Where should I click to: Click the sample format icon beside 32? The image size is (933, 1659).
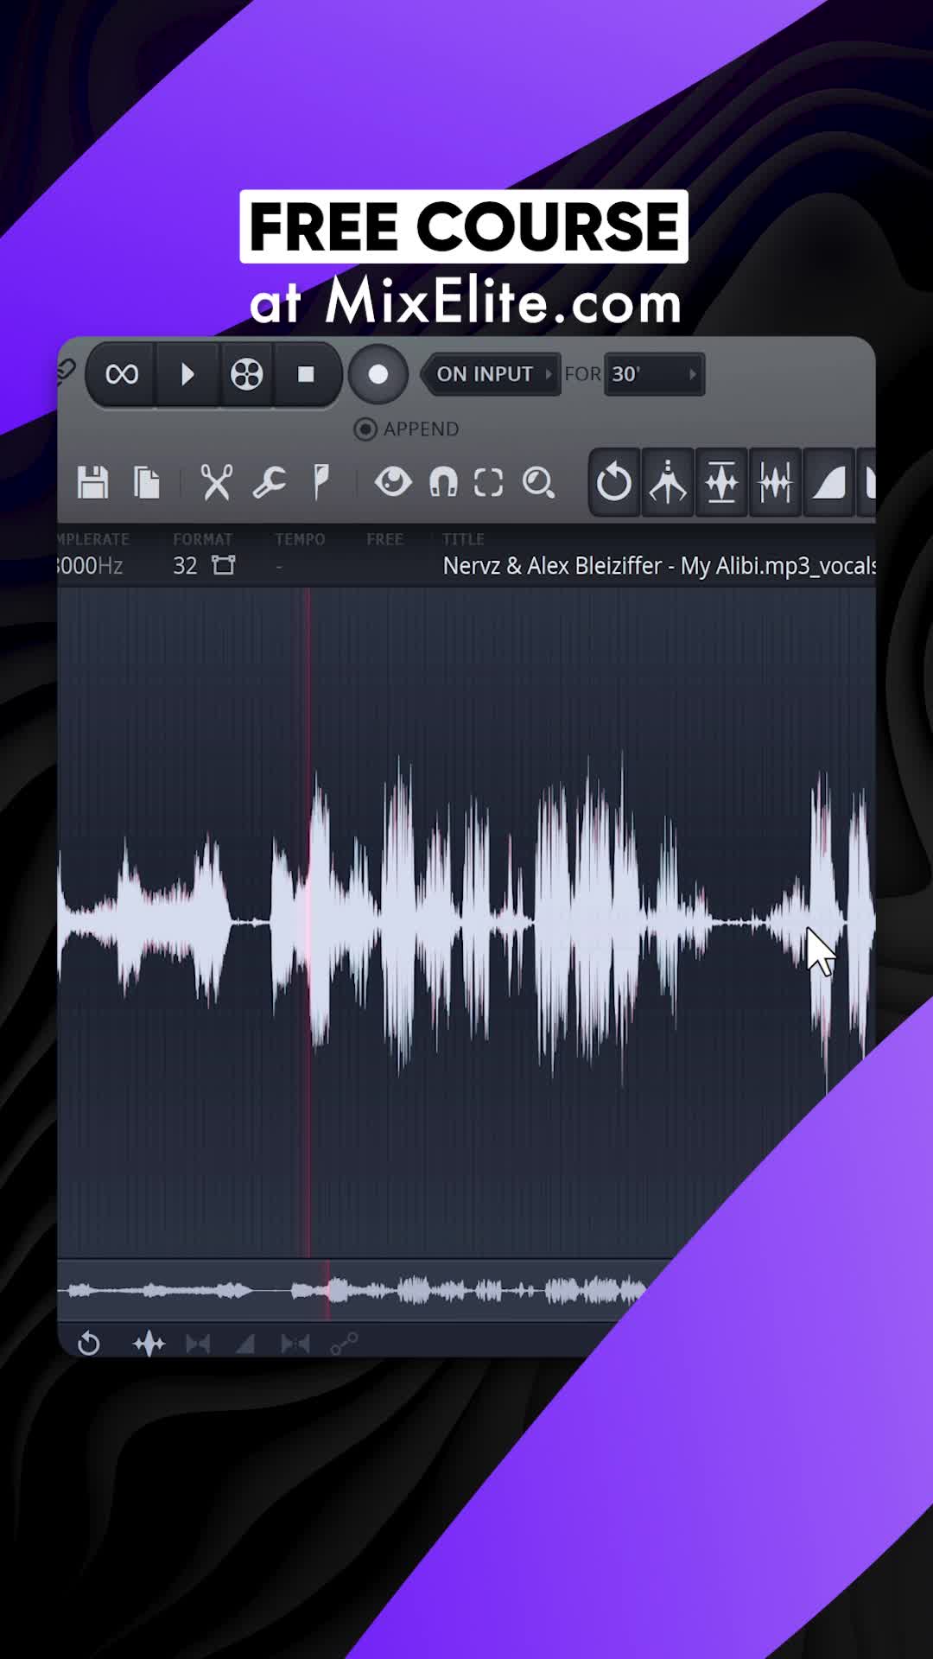pos(224,566)
